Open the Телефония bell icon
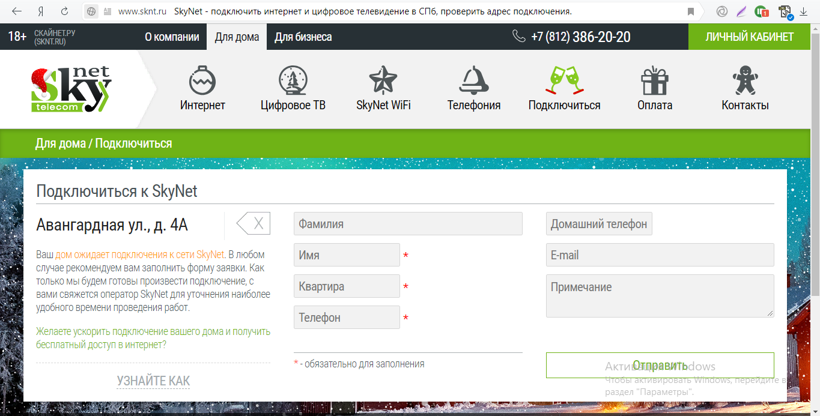Viewport: 820px width, 416px height. coord(473,80)
